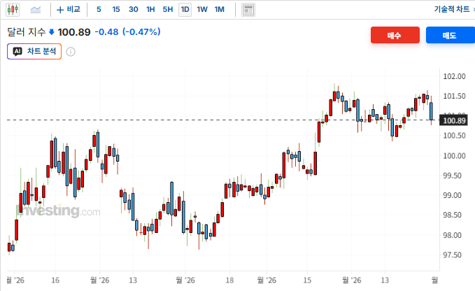Click the 98.50 price axis label

pyautogui.click(x=454, y=215)
